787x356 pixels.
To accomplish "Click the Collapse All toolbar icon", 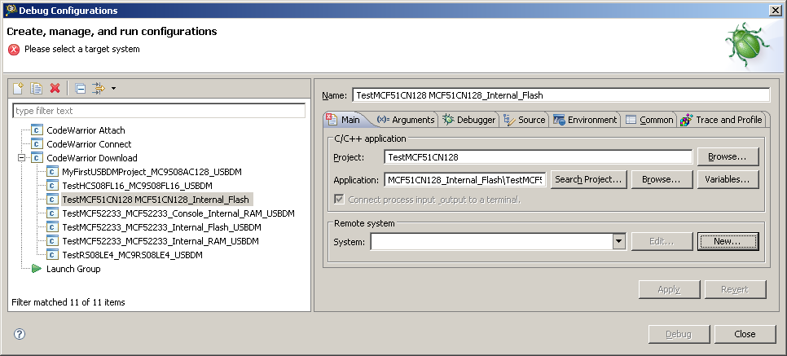I will 81,89.
